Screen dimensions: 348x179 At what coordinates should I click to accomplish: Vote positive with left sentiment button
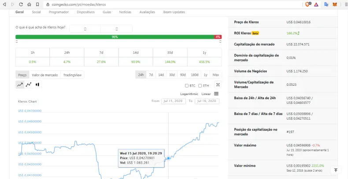85,29
